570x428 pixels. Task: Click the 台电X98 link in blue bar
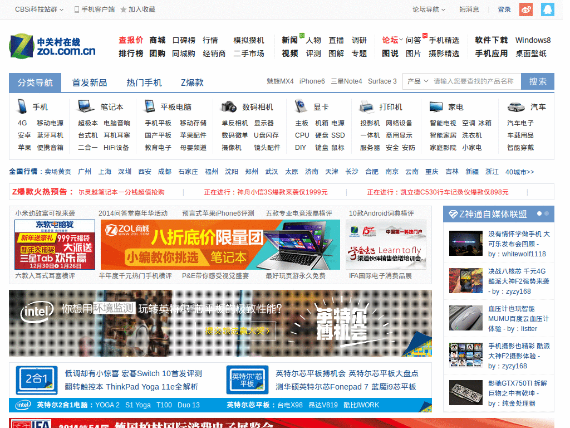[289, 405]
